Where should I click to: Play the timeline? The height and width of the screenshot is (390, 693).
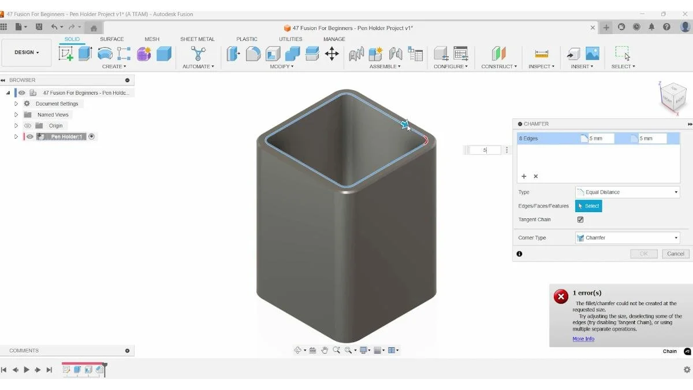(x=27, y=370)
